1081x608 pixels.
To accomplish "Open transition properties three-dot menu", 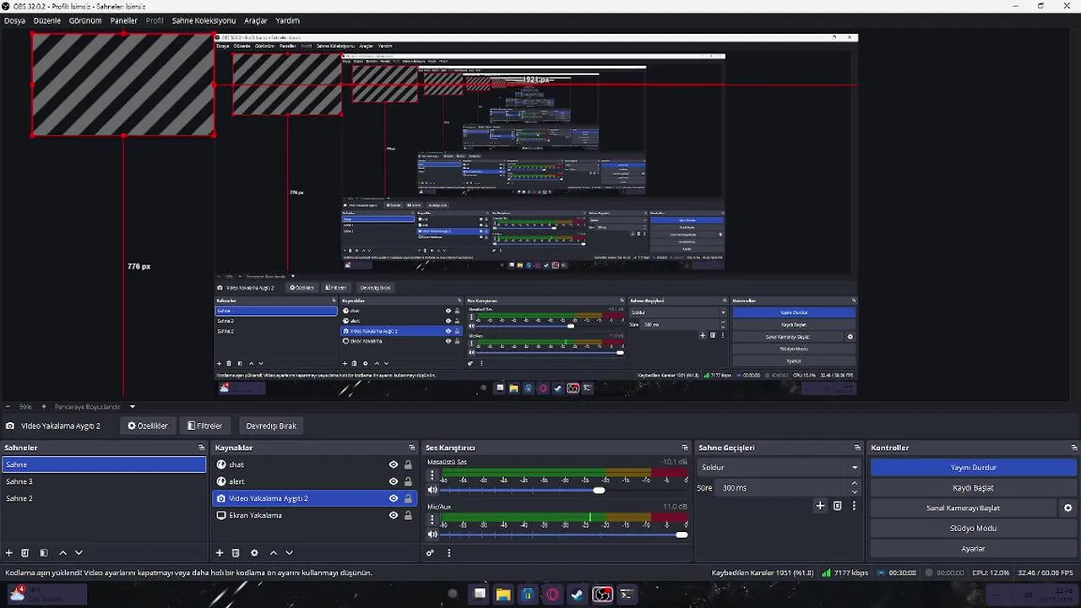I will pyautogui.click(x=854, y=506).
